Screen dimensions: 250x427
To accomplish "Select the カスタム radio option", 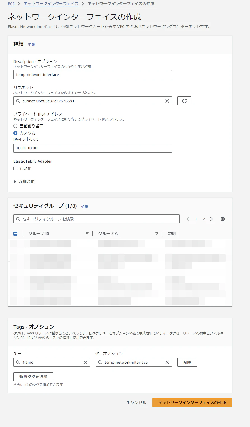I will pyautogui.click(x=15, y=133).
